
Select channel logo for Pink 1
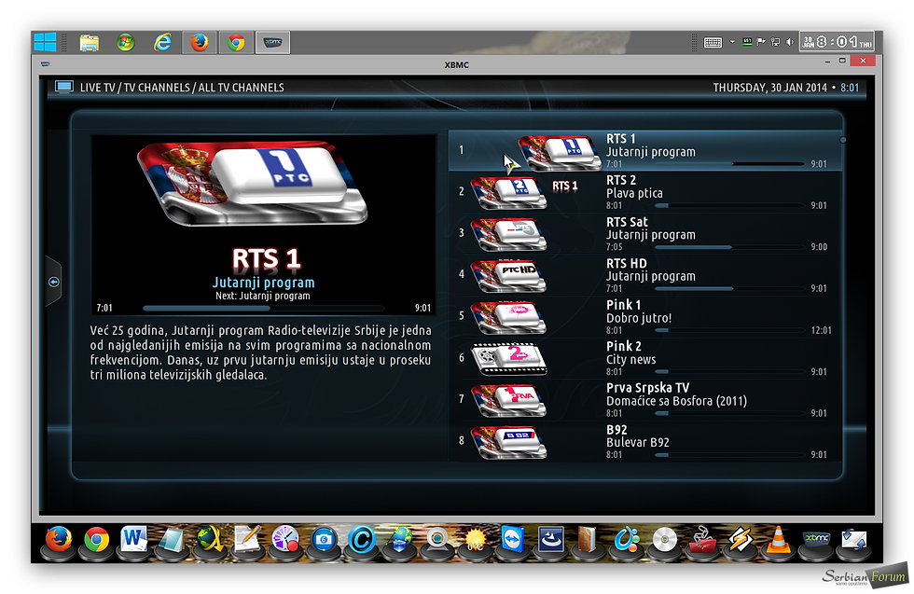pos(508,317)
